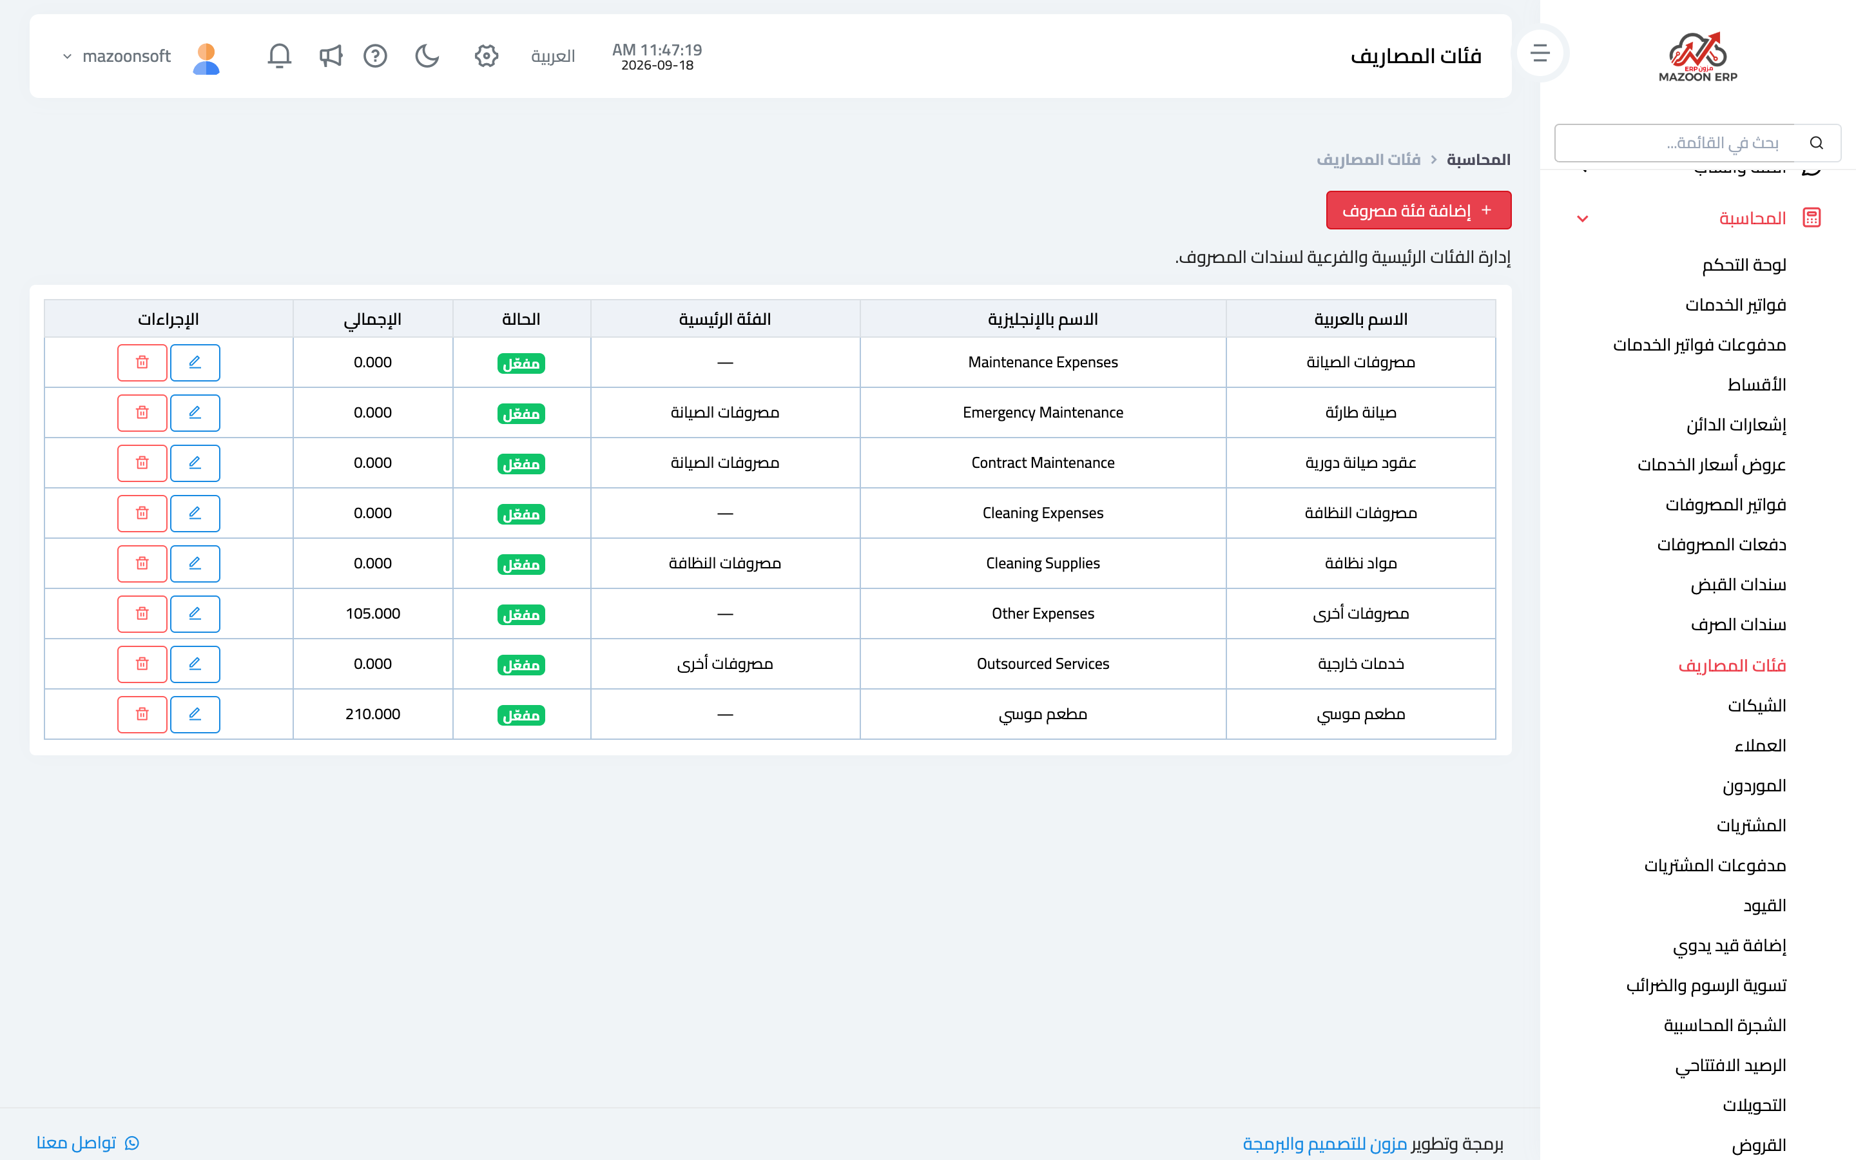Open الرصيد الافتتاحي menu item
The height and width of the screenshot is (1160, 1856).
point(1731,1066)
